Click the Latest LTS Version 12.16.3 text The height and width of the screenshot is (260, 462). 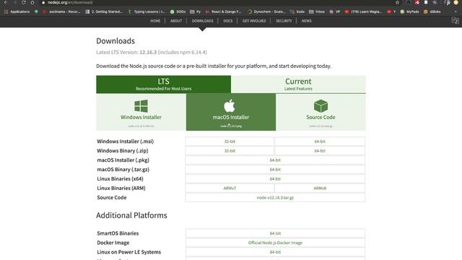point(152,52)
